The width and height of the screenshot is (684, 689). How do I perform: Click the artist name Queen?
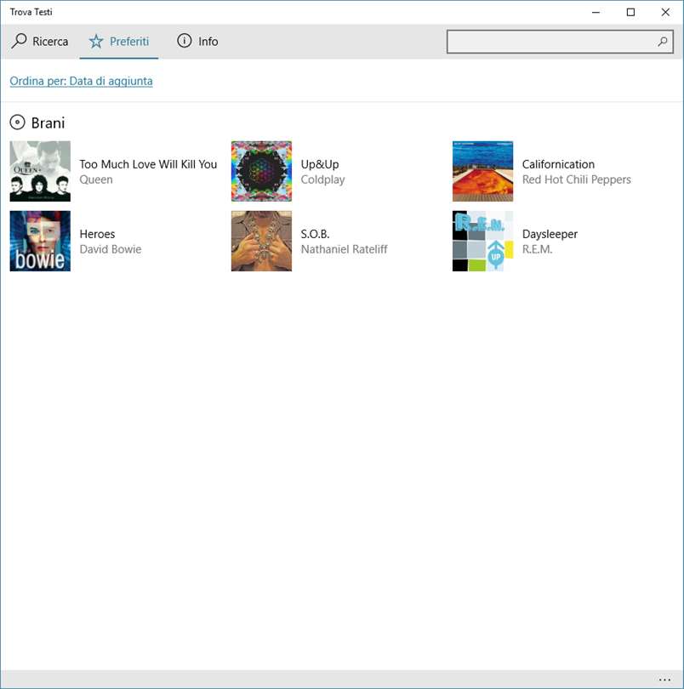[96, 179]
